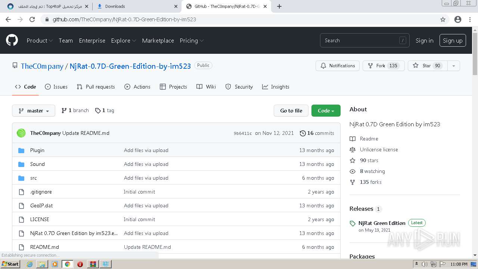478x269 pixels.
Task: Click the .gitignore file icon
Action: 21,192
